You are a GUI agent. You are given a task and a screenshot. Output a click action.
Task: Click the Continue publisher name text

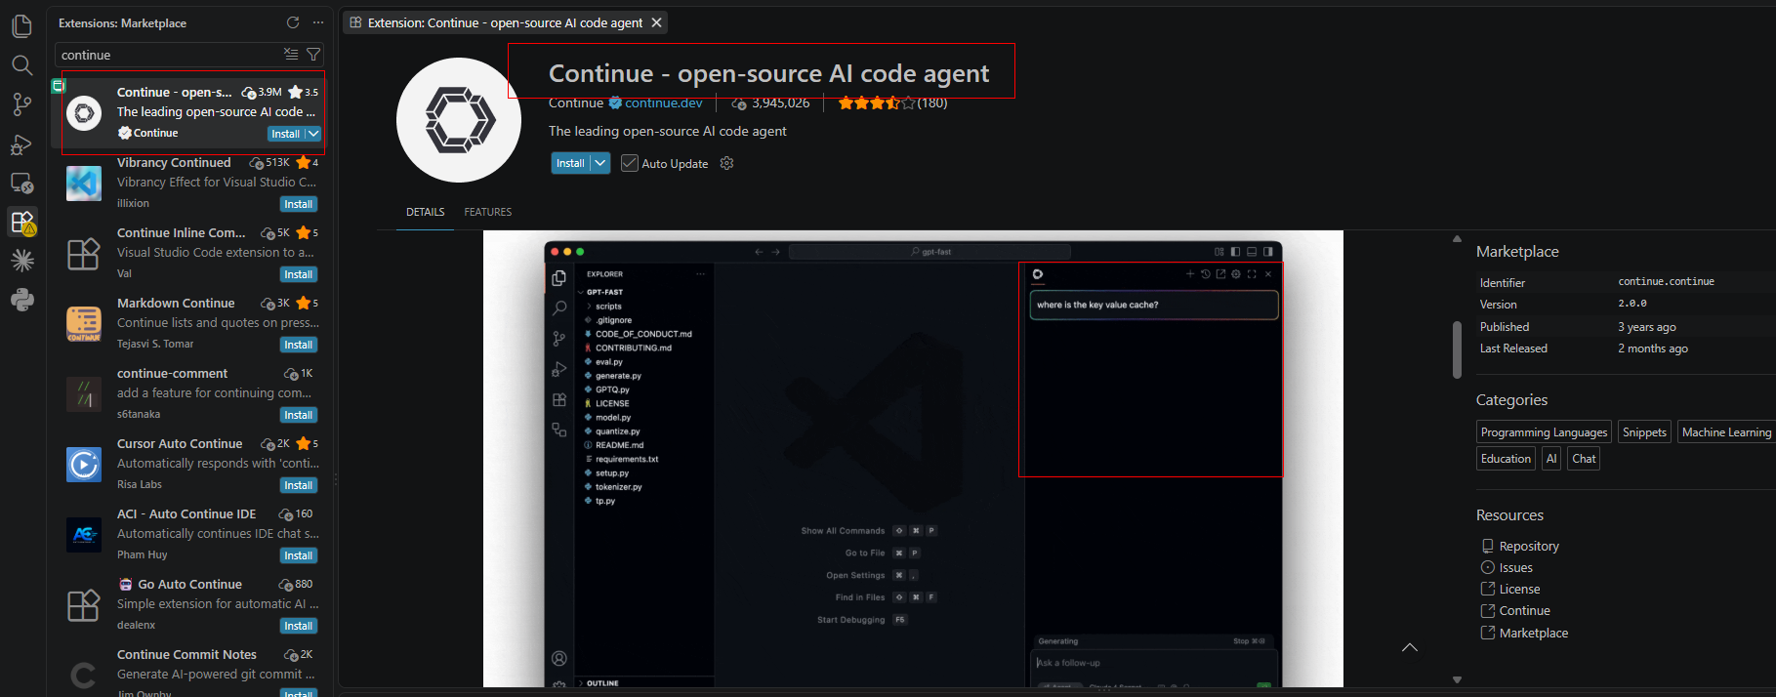[x=576, y=102]
